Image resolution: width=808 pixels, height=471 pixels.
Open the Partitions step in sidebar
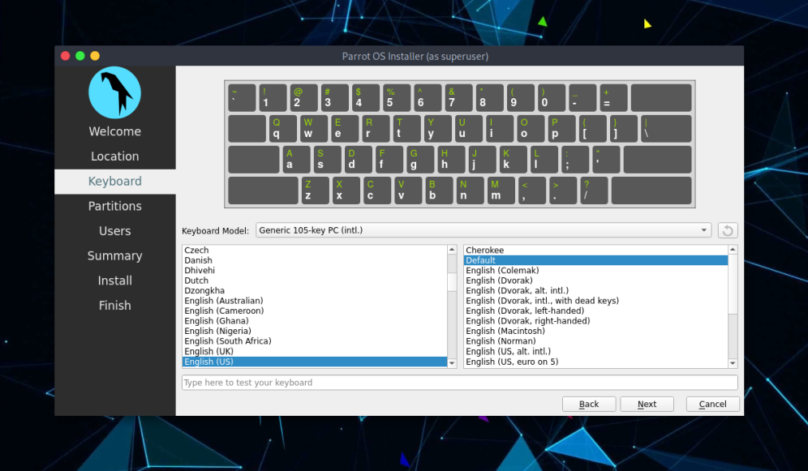114,206
